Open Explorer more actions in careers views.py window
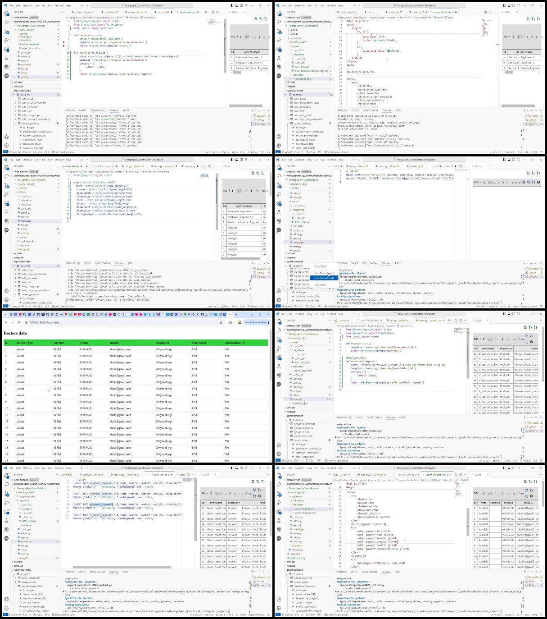 [x=58, y=12]
